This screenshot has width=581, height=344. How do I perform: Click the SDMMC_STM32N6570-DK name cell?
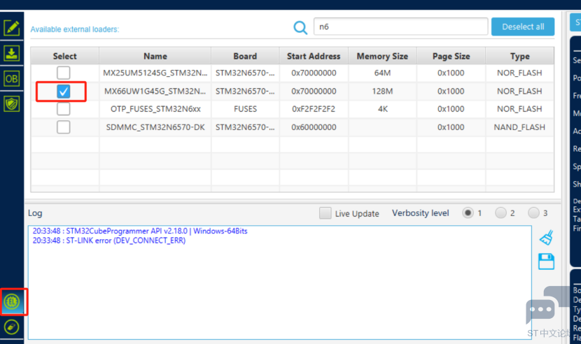pyautogui.click(x=155, y=127)
